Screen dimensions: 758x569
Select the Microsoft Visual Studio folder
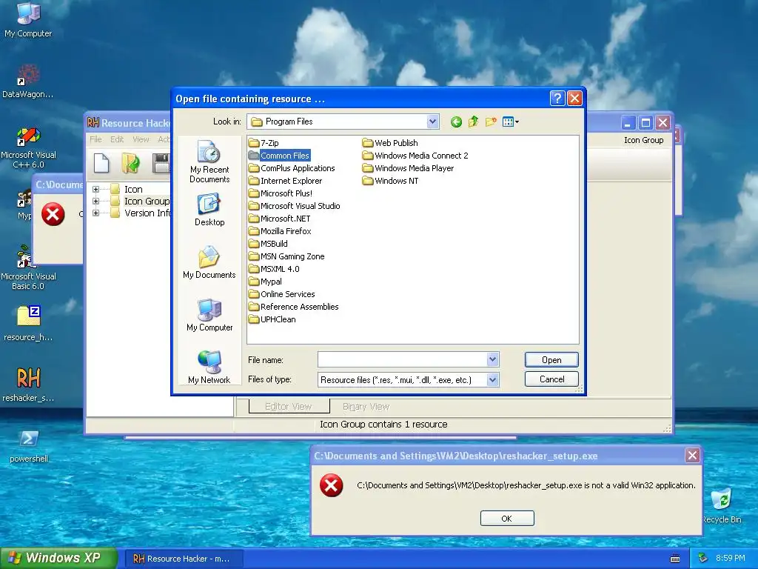pyautogui.click(x=295, y=206)
